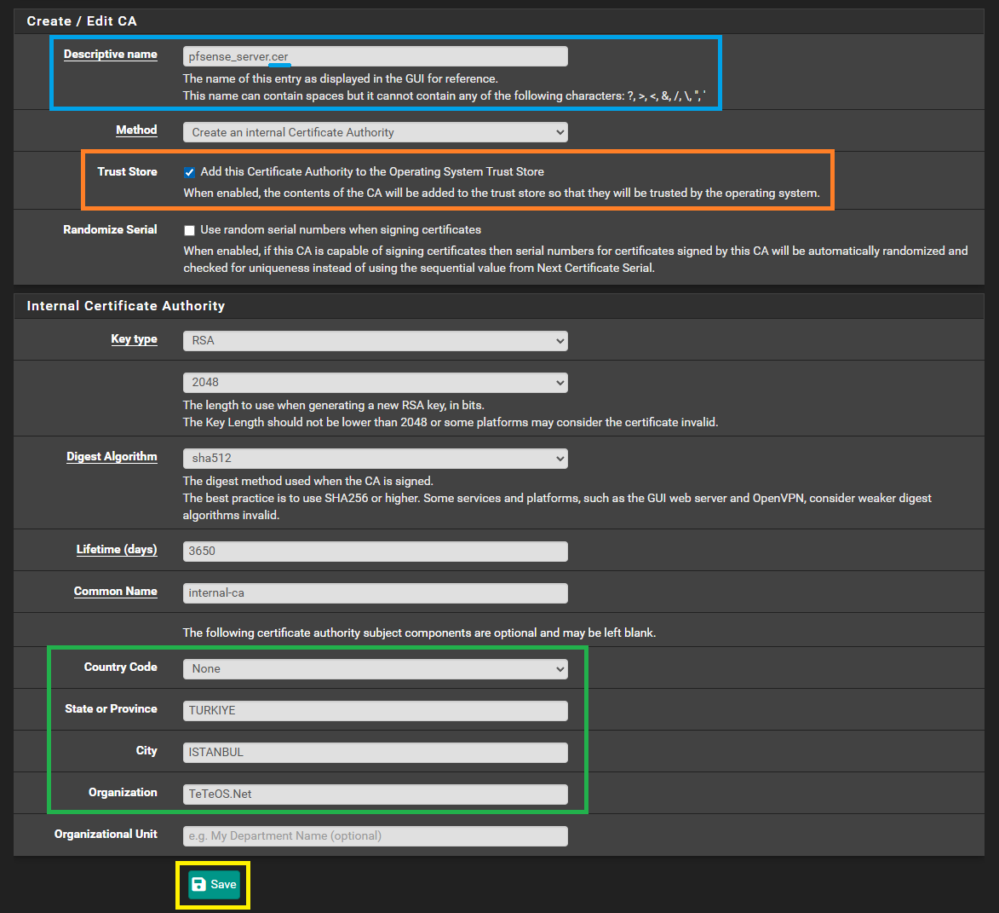
Task: Click the 'subject components are optional' note
Action: pyautogui.click(x=419, y=633)
